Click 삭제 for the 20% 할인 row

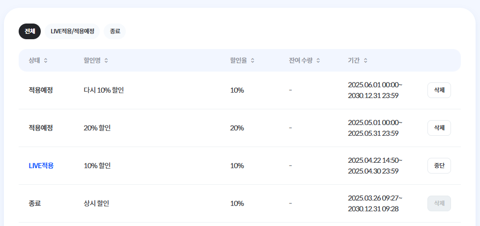(x=439, y=128)
